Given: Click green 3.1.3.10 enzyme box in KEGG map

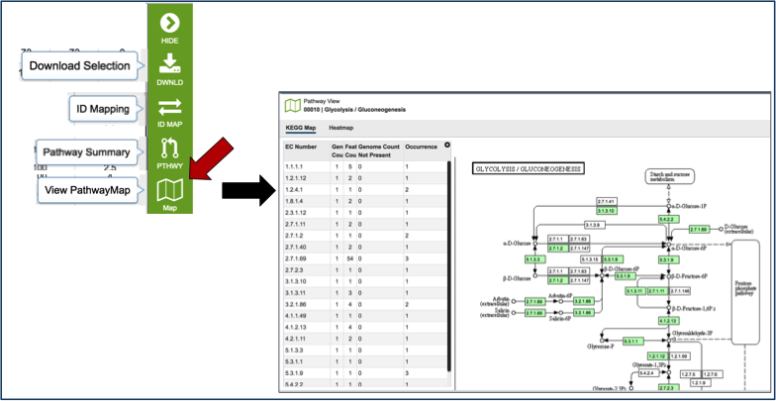Looking at the screenshot, I should click(606, 210).
